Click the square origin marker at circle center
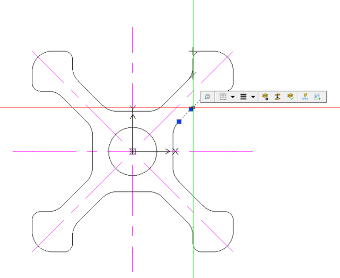This screenshot has width=340, height=278. point(133,152)
